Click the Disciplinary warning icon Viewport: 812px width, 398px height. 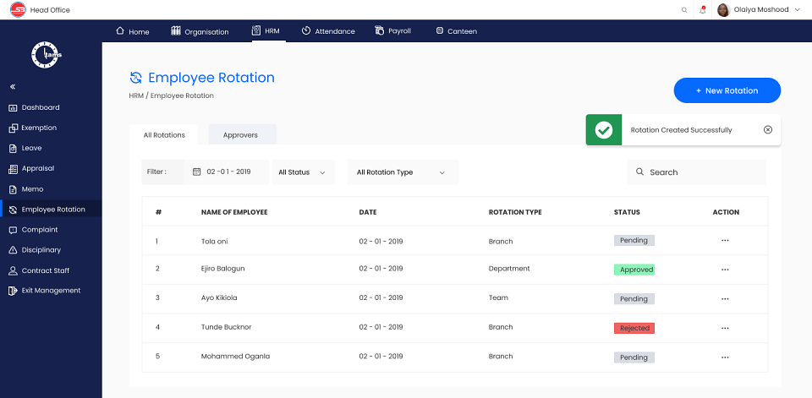[13, 250]
